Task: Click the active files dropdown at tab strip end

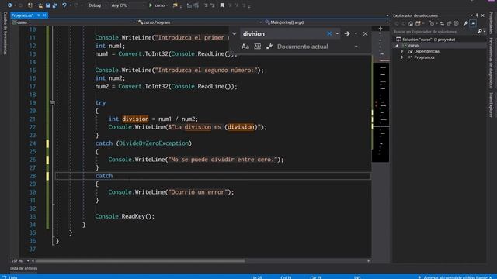Action: (x=388, y=15)
